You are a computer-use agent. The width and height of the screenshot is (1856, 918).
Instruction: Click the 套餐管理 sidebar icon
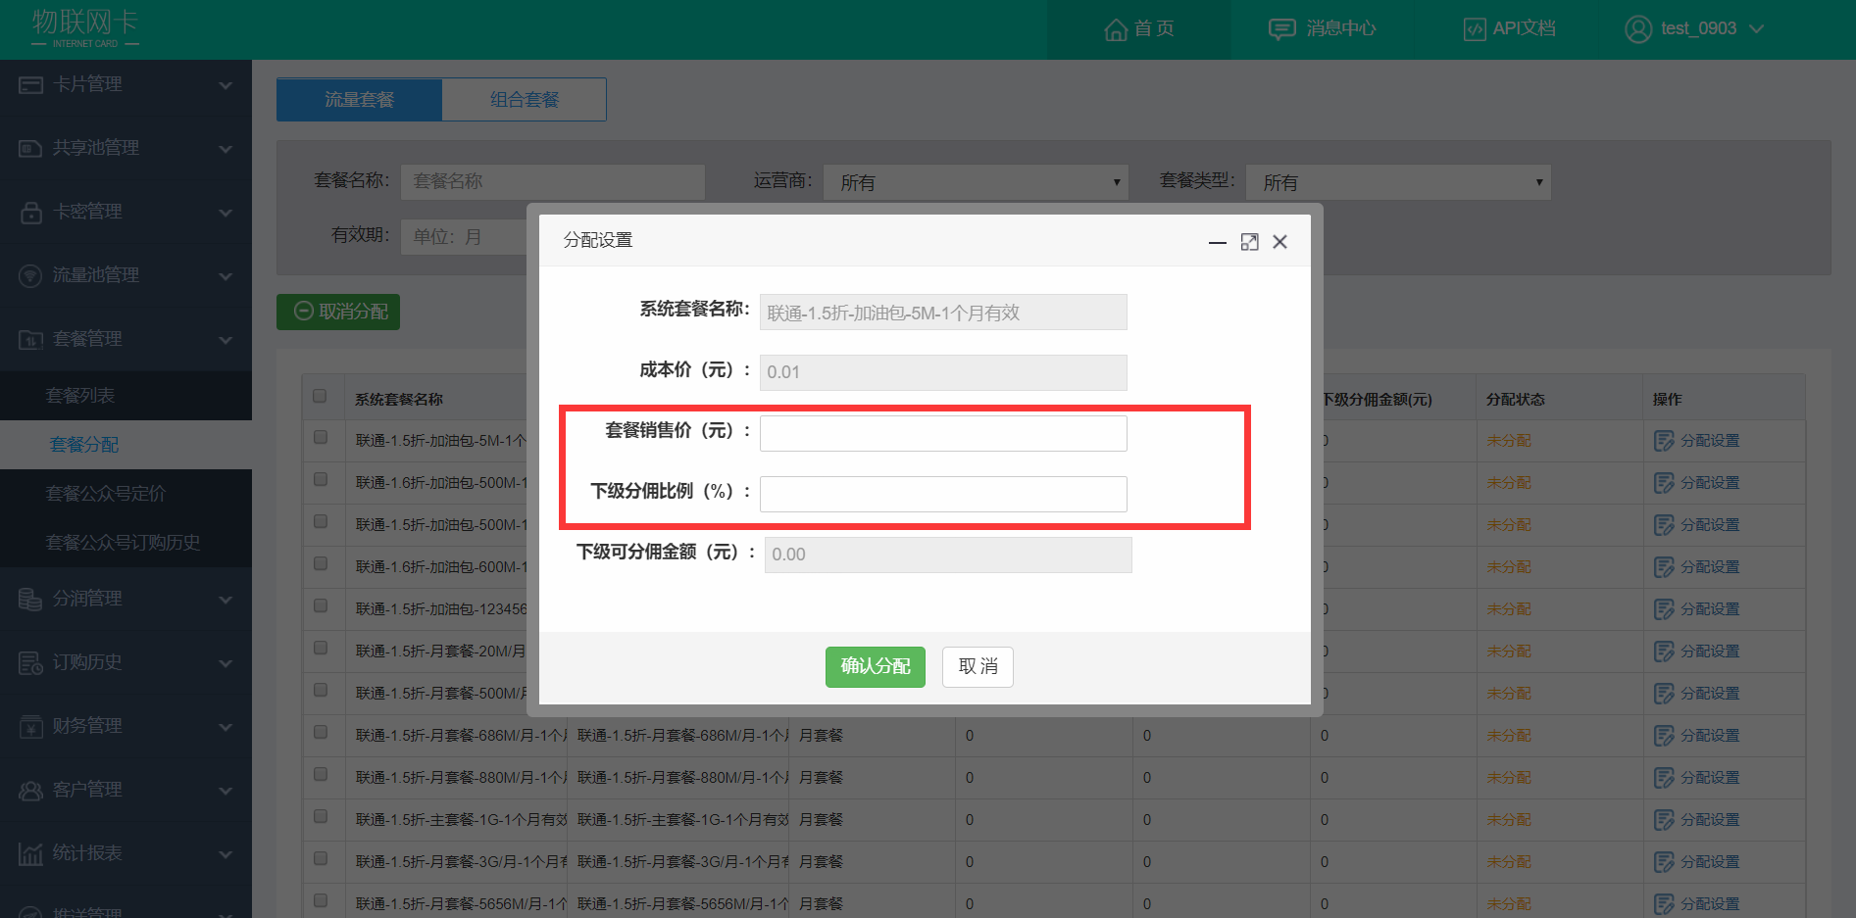pos(31,340)
